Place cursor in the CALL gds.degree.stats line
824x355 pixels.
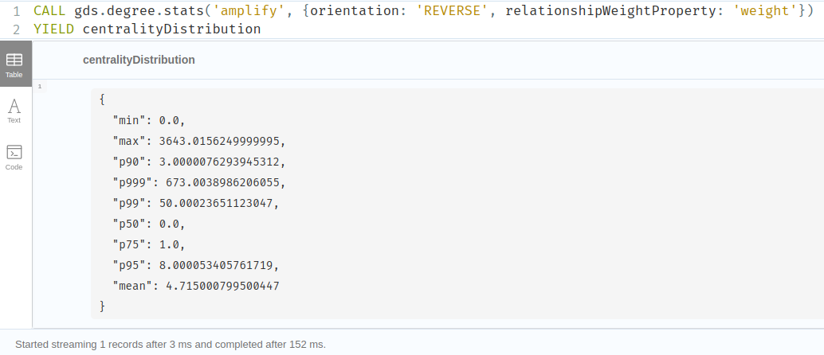[423, 10]
